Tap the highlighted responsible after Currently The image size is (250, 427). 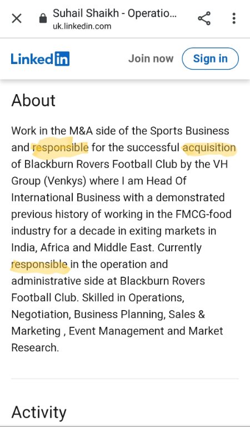point(39,264)
